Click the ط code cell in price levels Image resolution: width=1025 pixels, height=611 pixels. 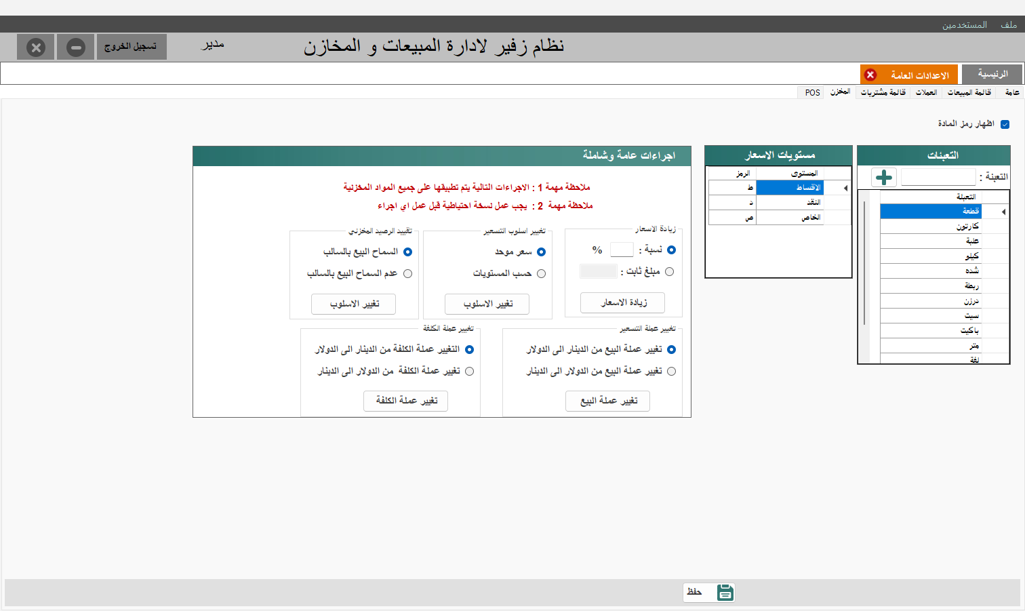(732, 188)
